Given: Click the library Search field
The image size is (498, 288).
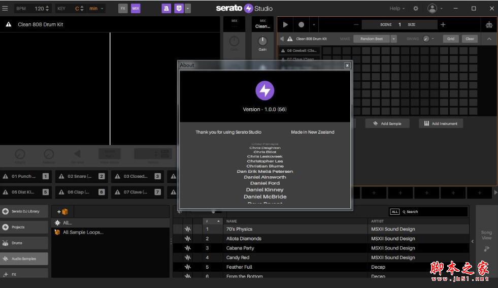Looking at the screenshot, I should point(435,212).
